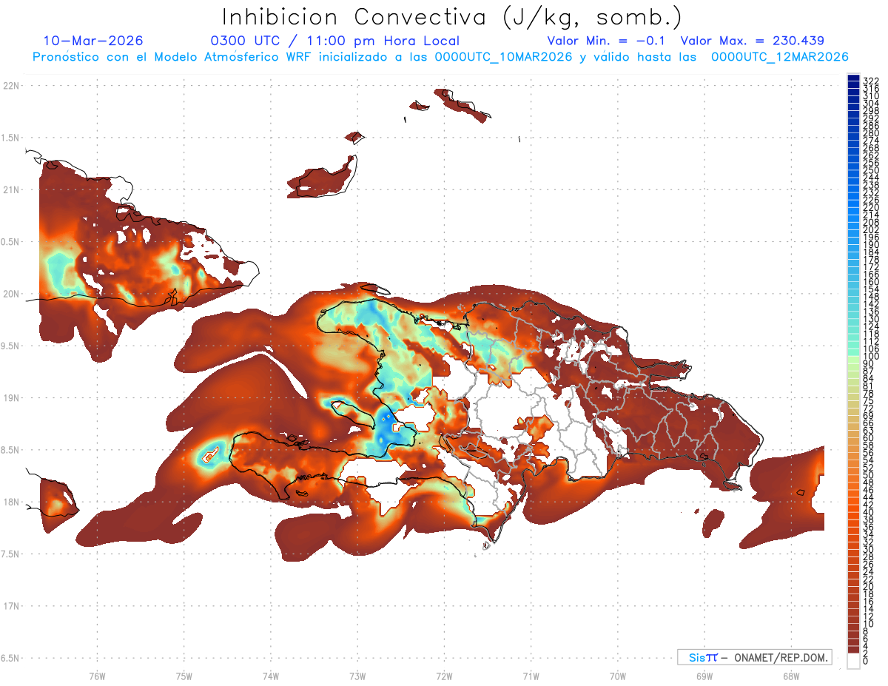Click the '18N' latitude label

[x=10, y=502]
